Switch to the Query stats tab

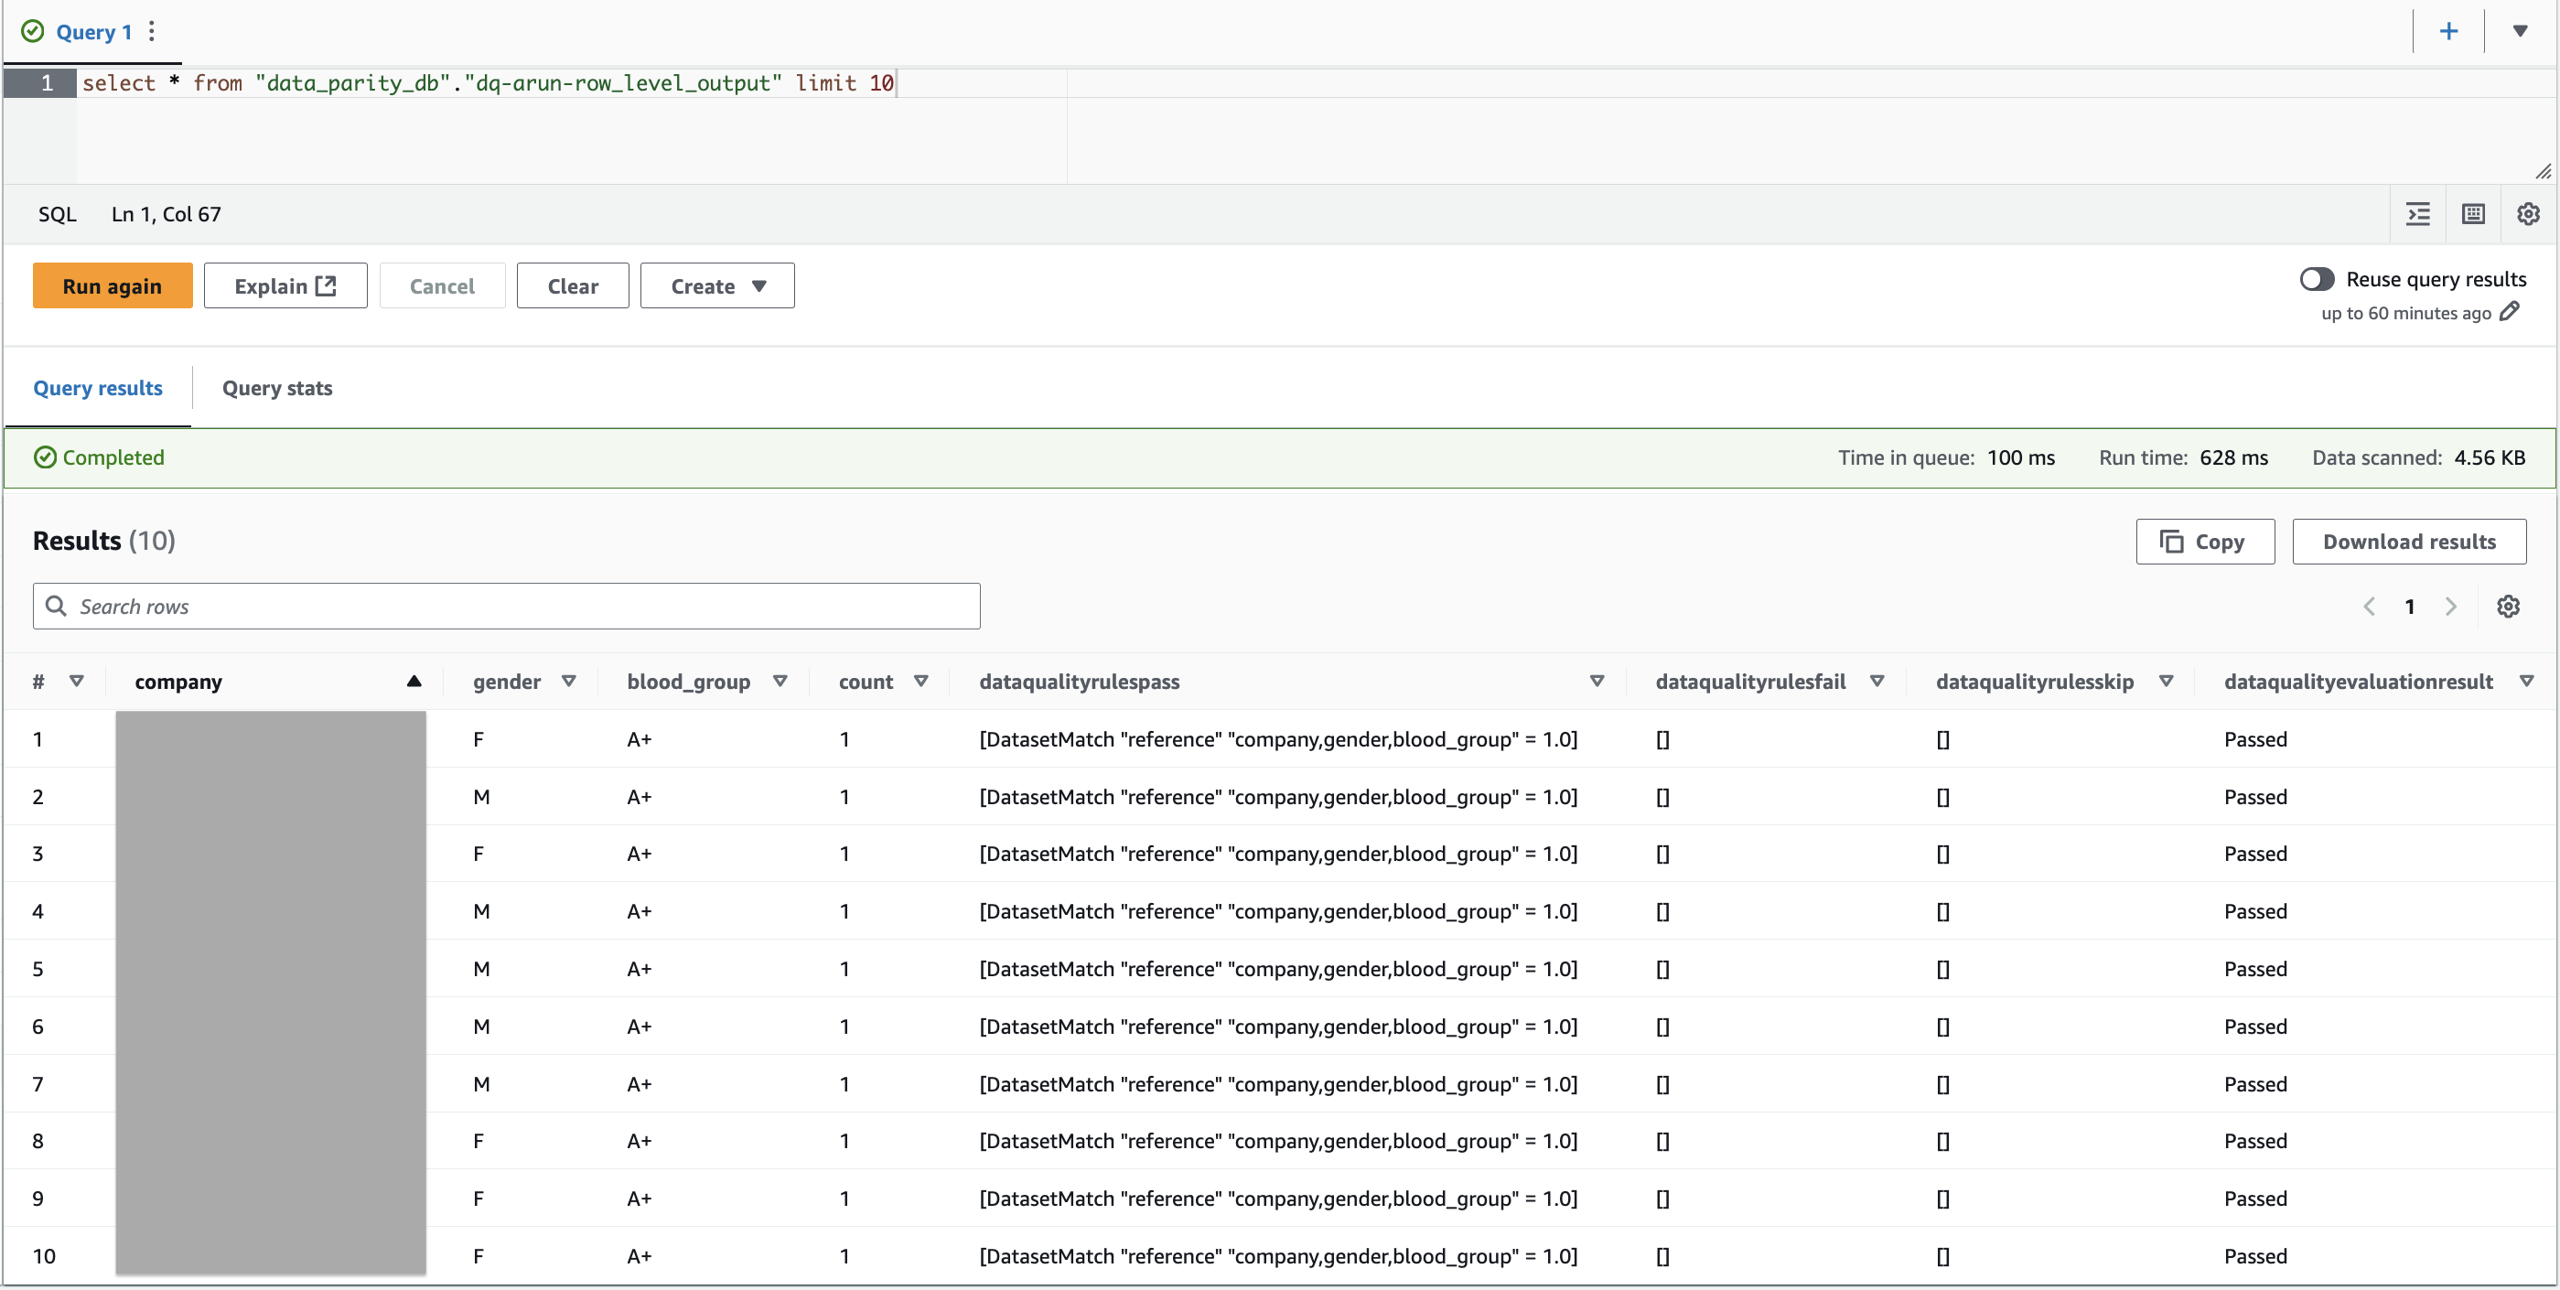277,389
